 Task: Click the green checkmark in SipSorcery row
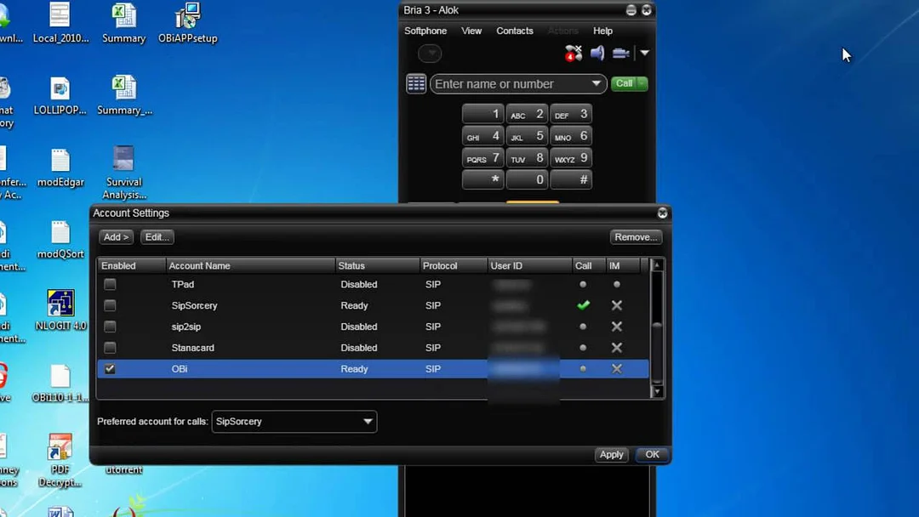click(x=583, y=305)
